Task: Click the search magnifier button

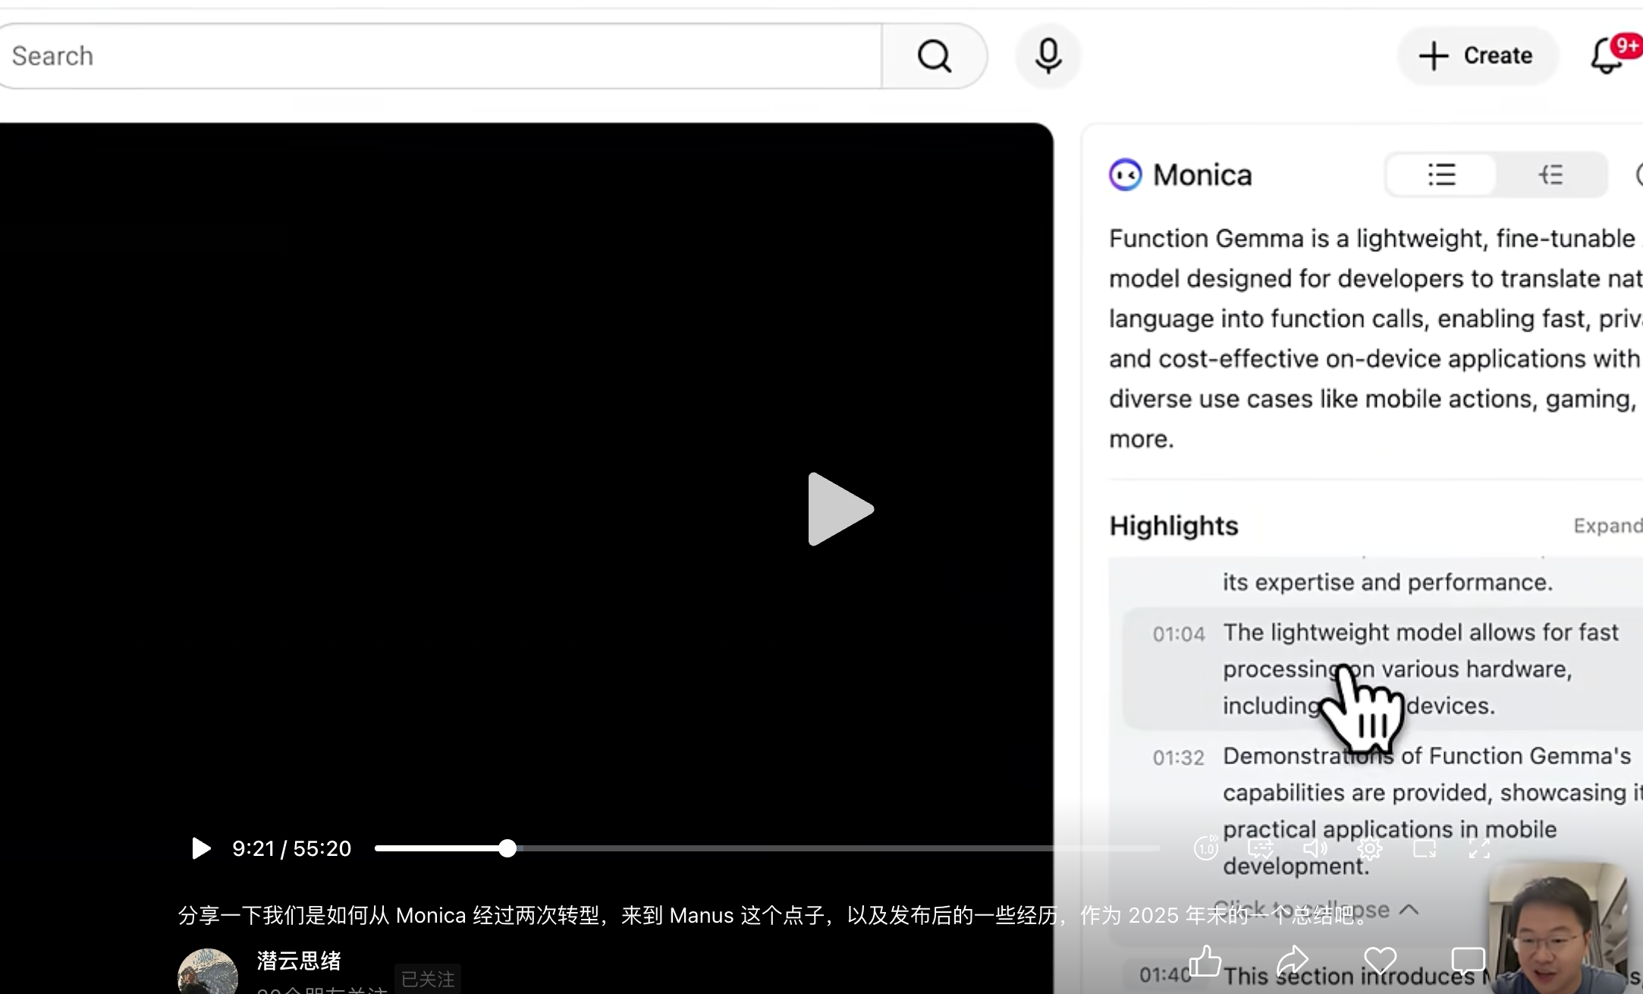Action: pos(934,56)
